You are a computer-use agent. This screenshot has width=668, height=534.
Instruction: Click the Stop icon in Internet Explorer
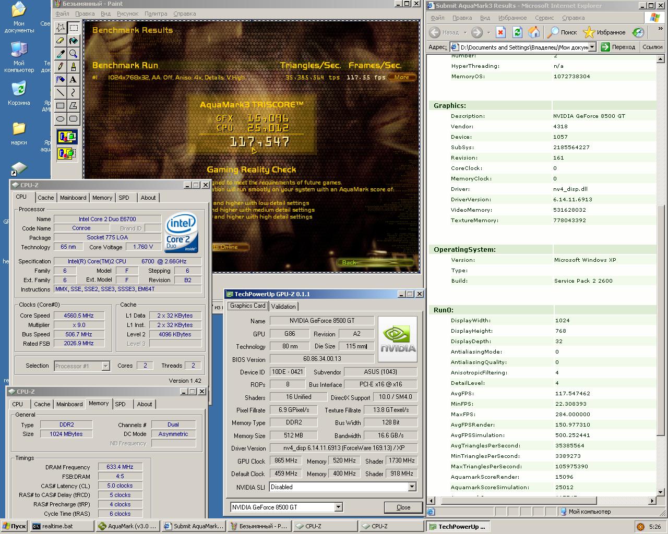pyautogui.click(x=500, y=32)
